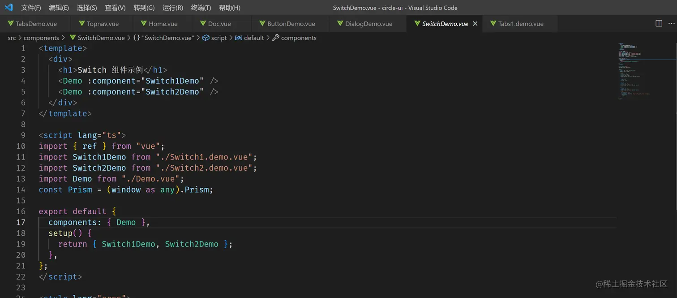Click the word "Prism" after const
The height and width of the screenshot is (298, 677).
tap(80, 190)
